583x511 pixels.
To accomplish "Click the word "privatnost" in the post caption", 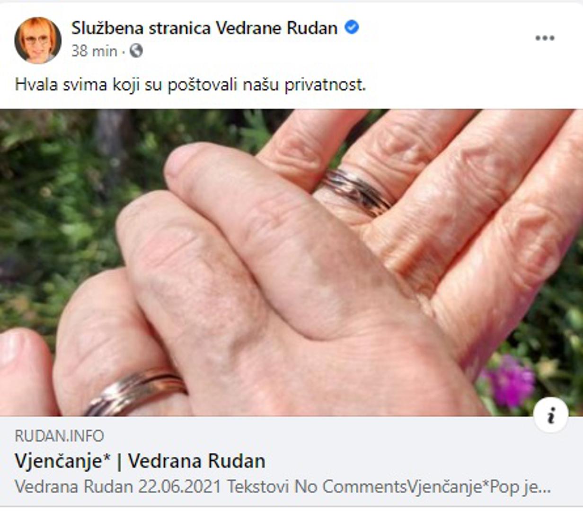I will (x=325, y=85).
